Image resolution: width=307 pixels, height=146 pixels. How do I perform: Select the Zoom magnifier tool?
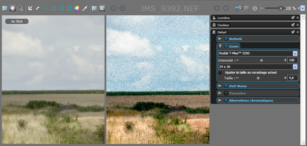point(20,8)
